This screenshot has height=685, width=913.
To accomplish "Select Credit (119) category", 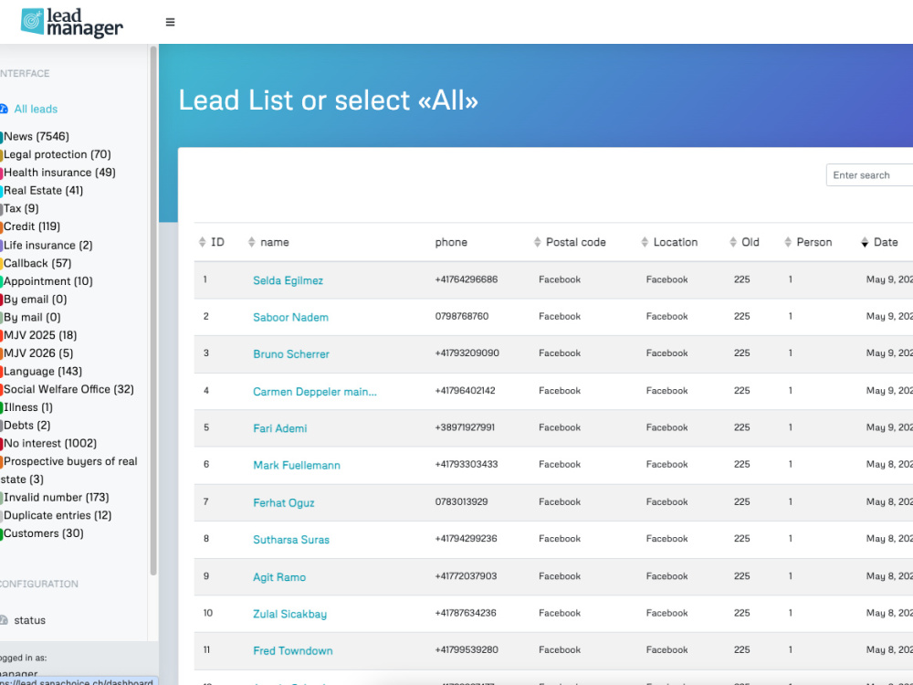I will [x=31, y=227].
